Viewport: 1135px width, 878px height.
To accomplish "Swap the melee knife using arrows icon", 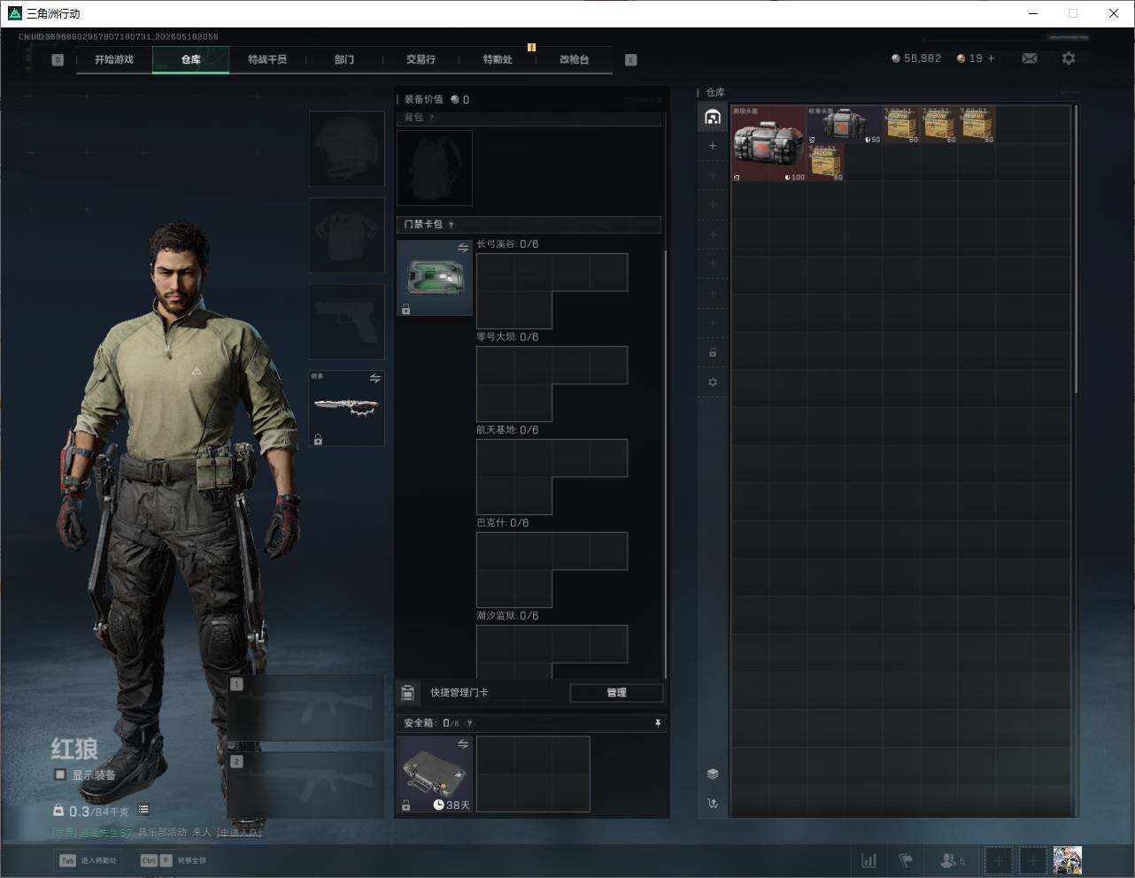I will 375,378.
